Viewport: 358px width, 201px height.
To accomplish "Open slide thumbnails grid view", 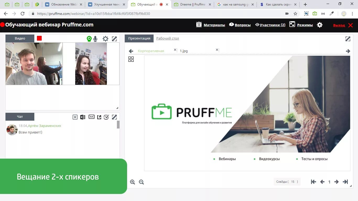I will 131,59.
